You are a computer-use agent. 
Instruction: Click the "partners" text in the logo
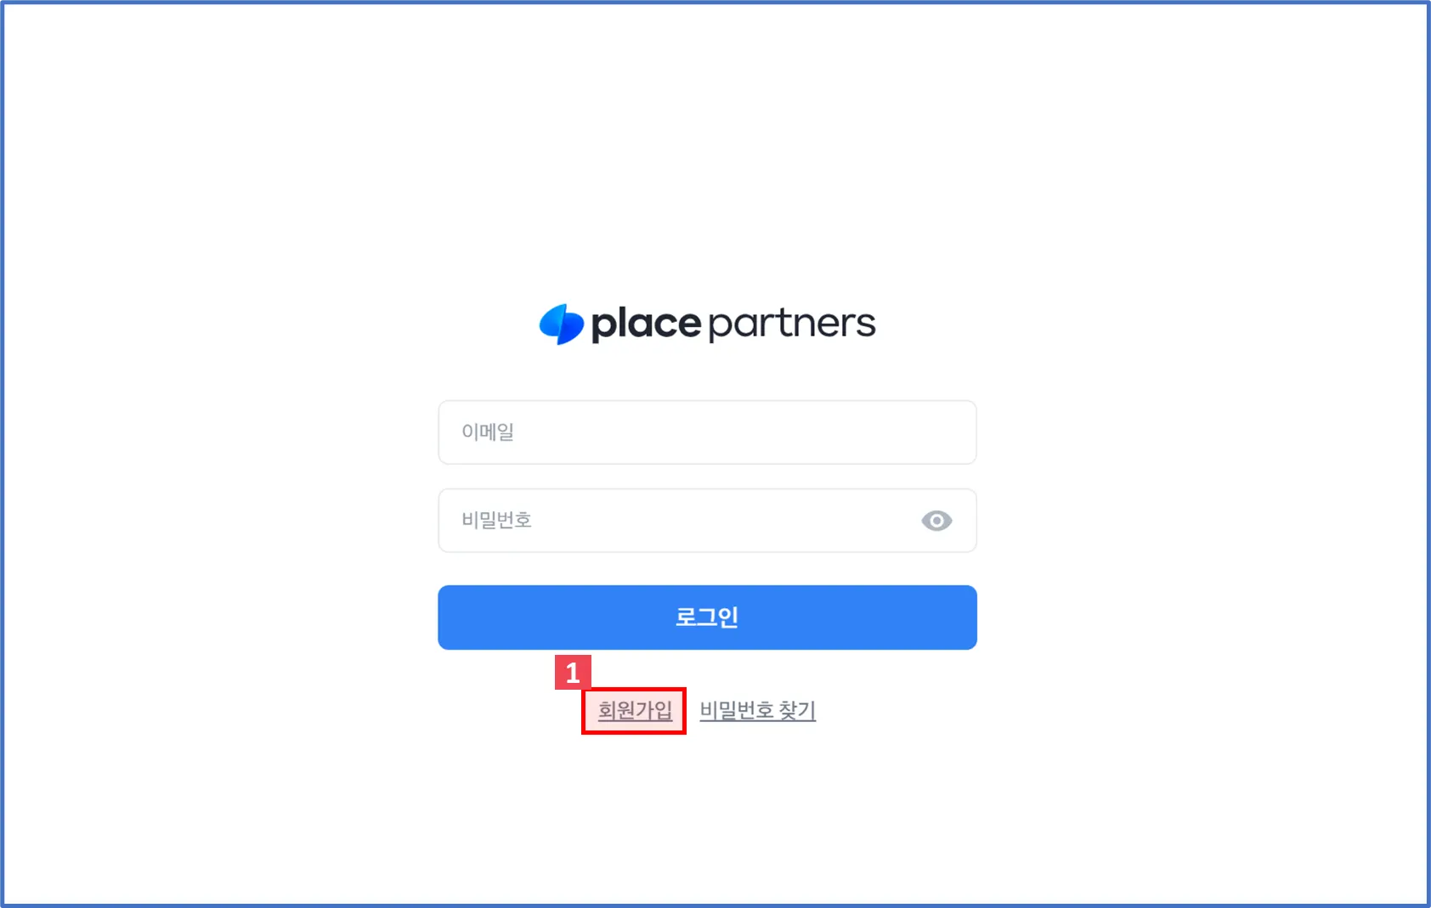[x=792, y=324]
